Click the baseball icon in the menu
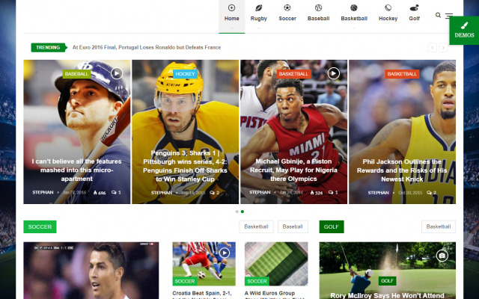The width and height of the screenshot is (479, 299). click(x=318, y=7)
